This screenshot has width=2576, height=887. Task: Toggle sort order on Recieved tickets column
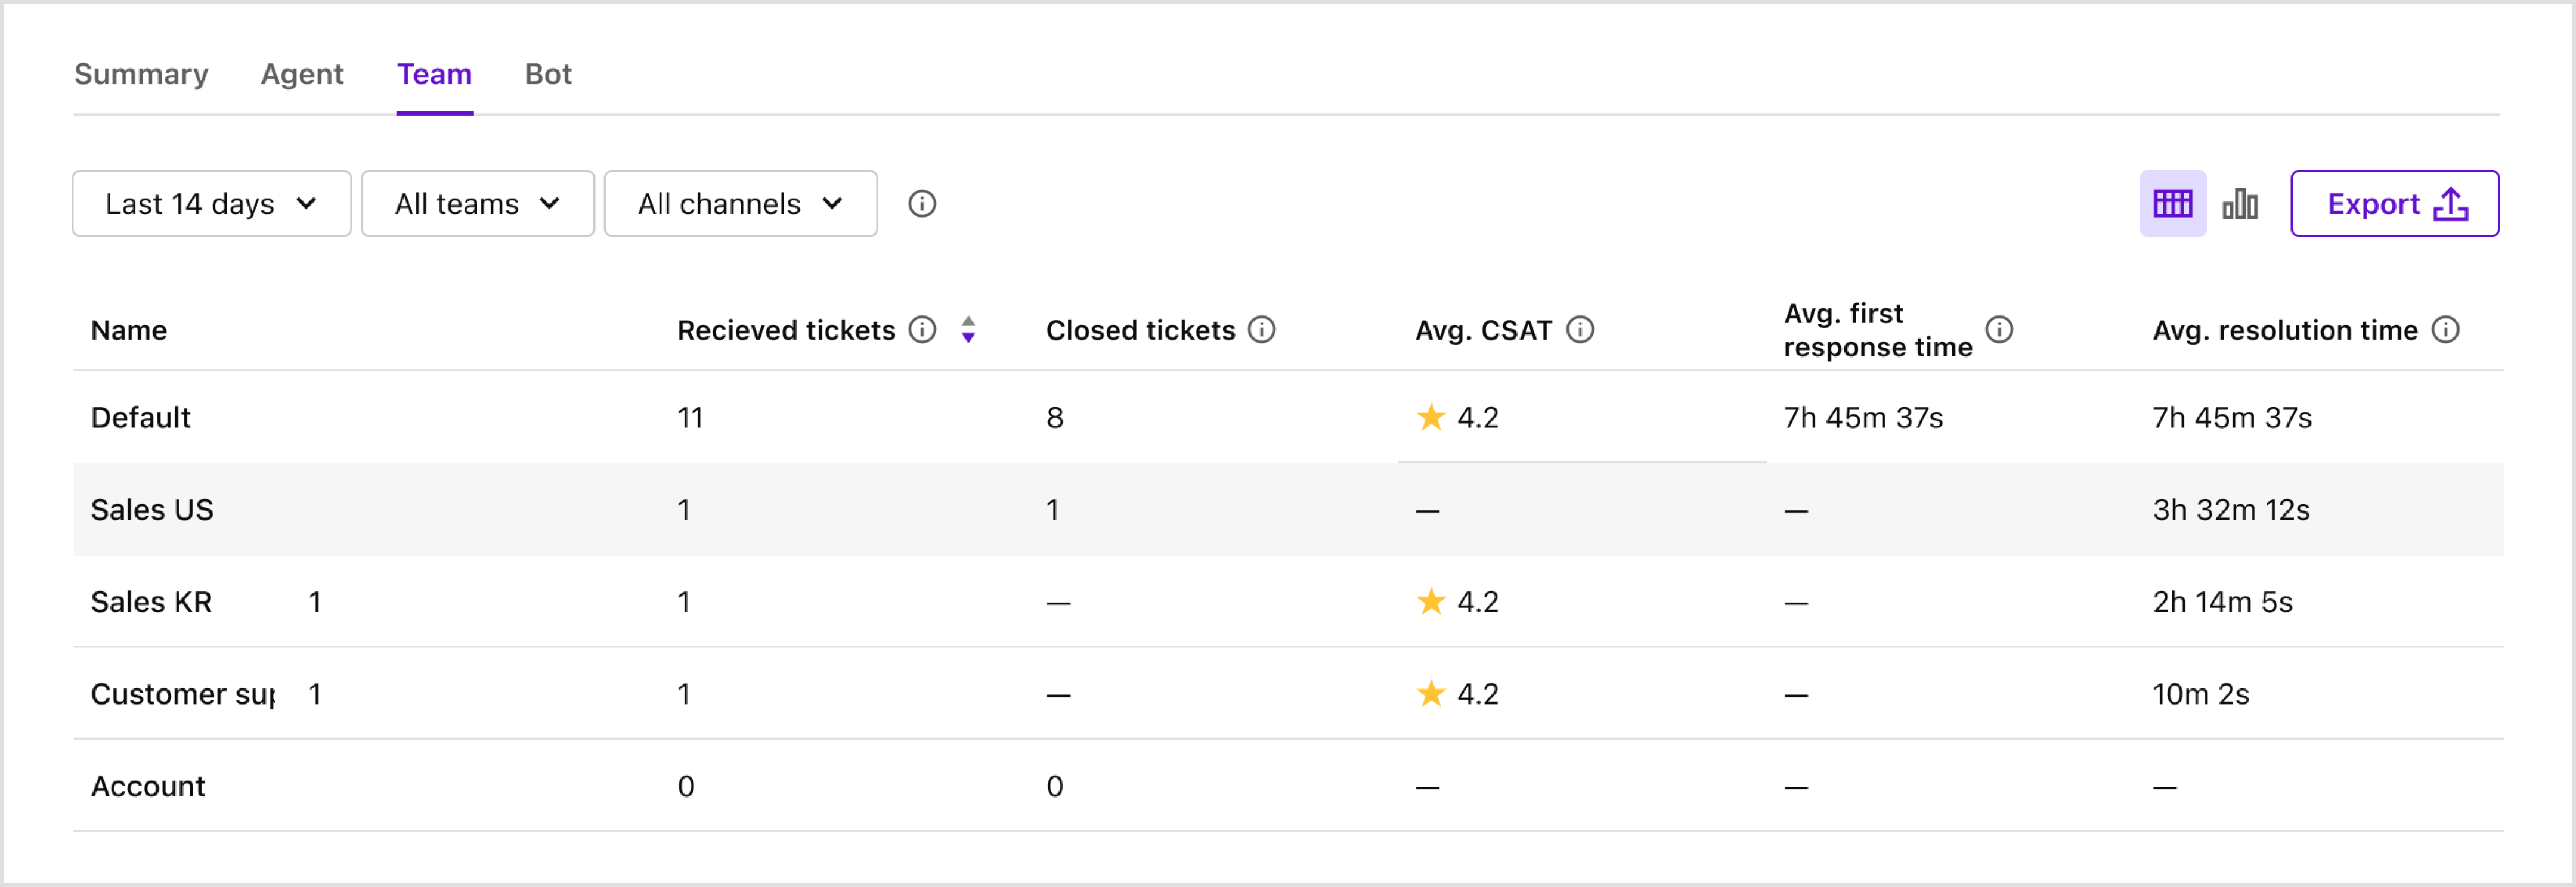(x=967, y=329)
